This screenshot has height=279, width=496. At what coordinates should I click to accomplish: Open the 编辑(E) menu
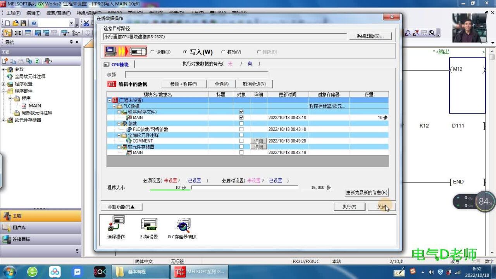point(33,13)
